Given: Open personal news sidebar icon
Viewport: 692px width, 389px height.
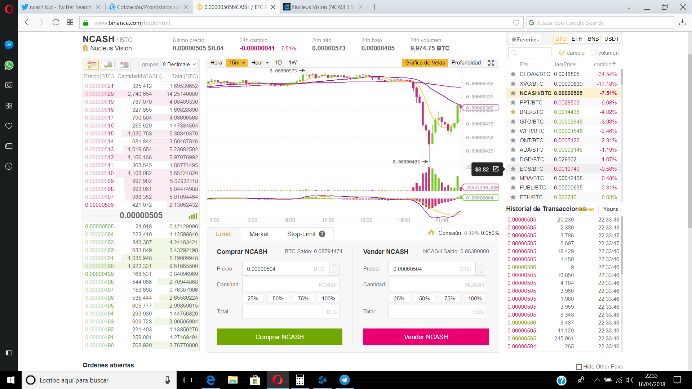Looking at the screenshot, I should coord(9,146).
